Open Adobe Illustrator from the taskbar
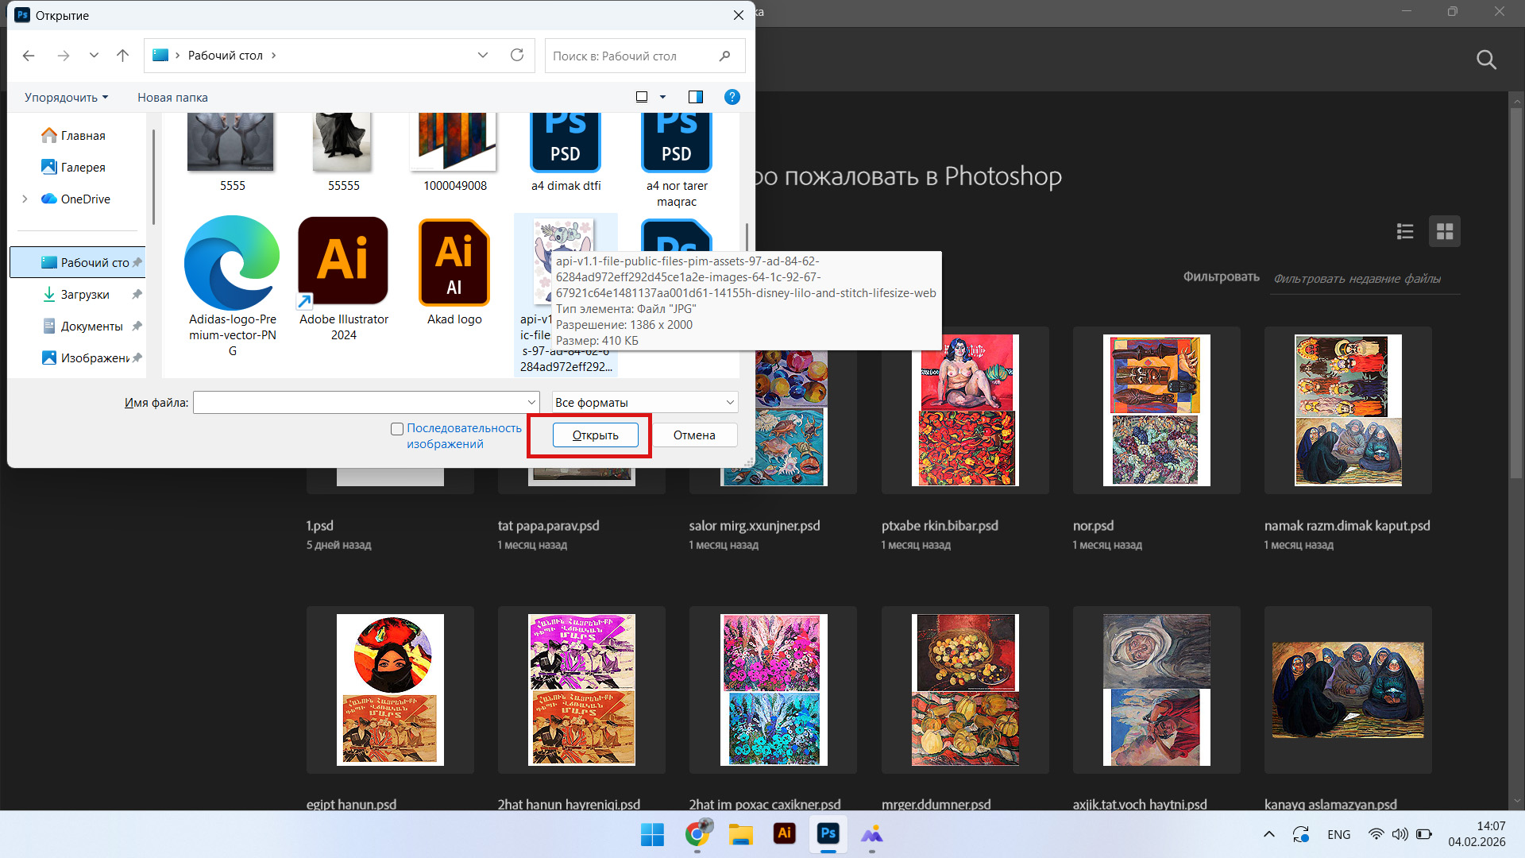1525x858 pixels. click(x=784, y=833)
